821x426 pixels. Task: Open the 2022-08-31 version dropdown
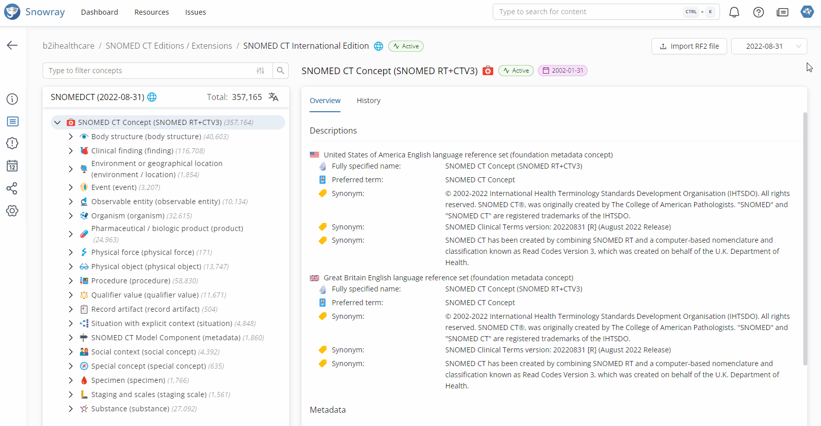coord(769,46)
